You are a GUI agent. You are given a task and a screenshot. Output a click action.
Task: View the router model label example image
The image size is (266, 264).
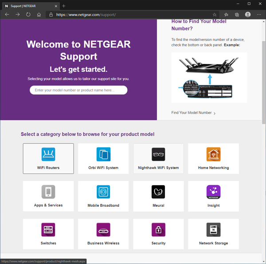[x=209, y=78]
